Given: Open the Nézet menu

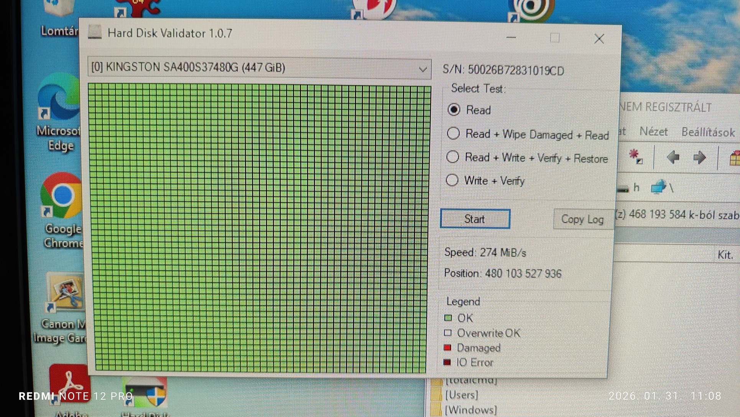Looking at the screenshot, I should pyautogui.click(x=653, y=132).
